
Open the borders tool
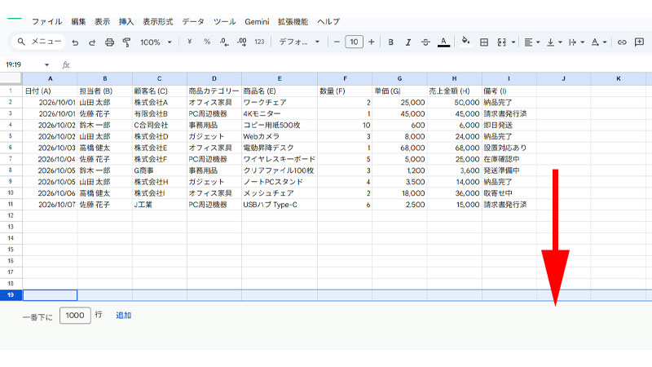point(483,42)
